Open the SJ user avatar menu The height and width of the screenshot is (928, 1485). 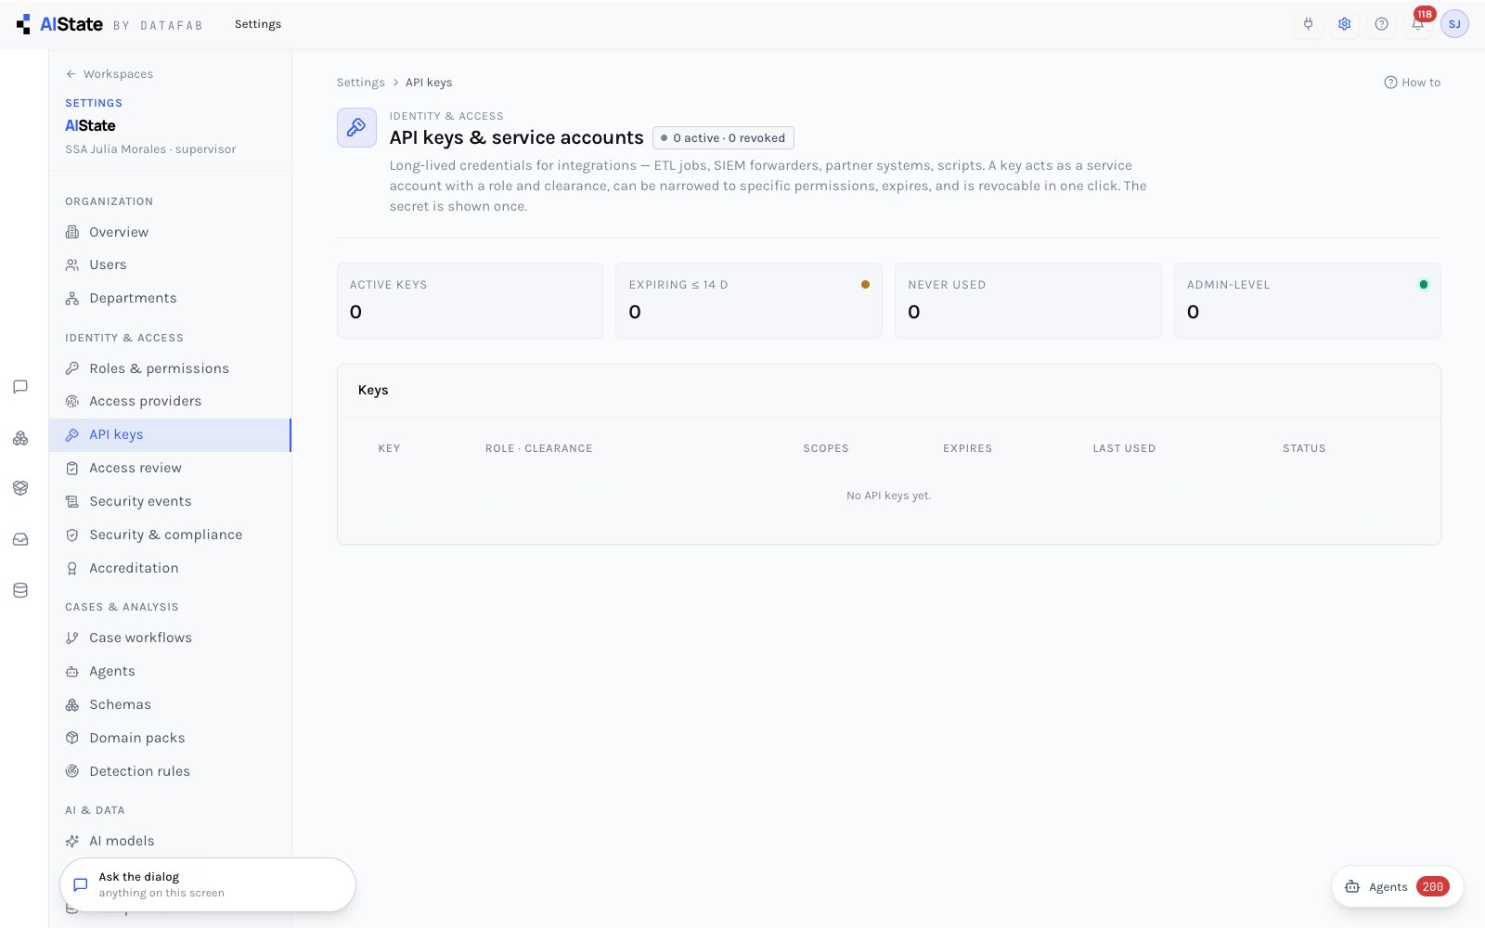[1454, 24]
